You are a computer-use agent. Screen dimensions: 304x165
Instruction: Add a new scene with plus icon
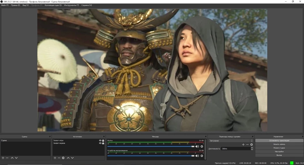[3, 158]
